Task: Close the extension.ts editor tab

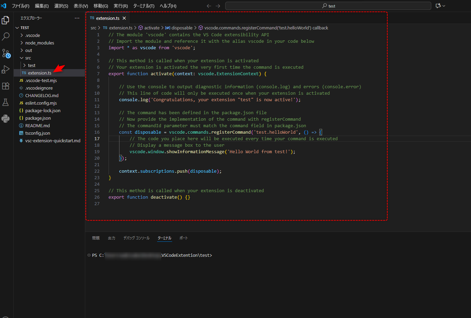Action: tap(124, 18)
